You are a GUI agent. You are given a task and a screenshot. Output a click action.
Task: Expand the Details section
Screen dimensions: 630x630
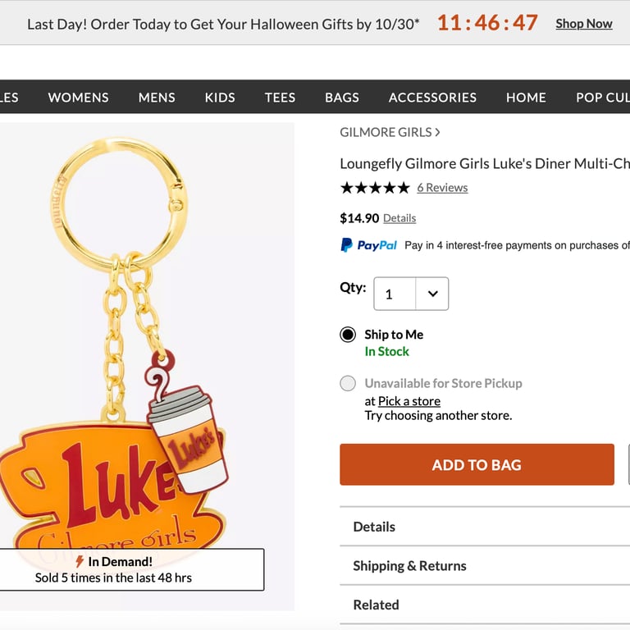[x=374, y=527]
